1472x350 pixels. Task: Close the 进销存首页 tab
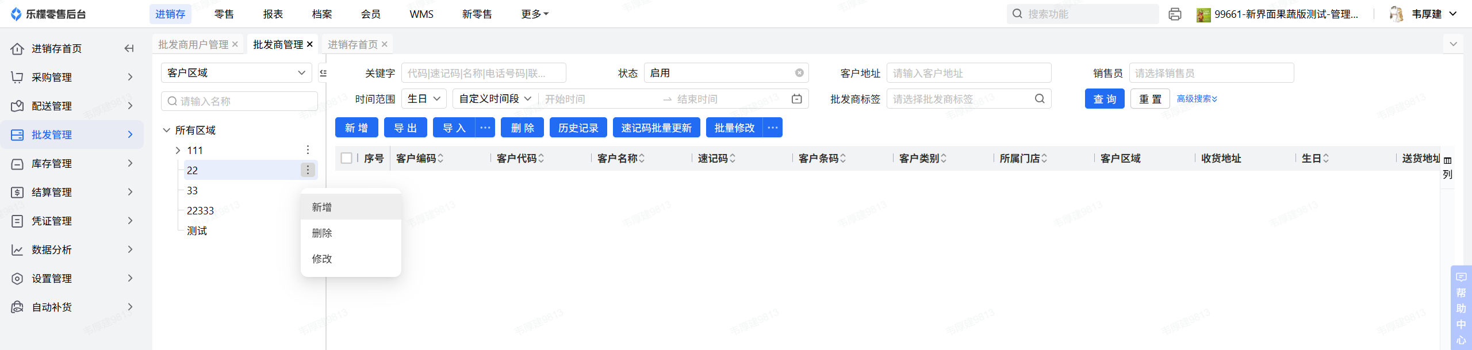[x=385, y=44]
